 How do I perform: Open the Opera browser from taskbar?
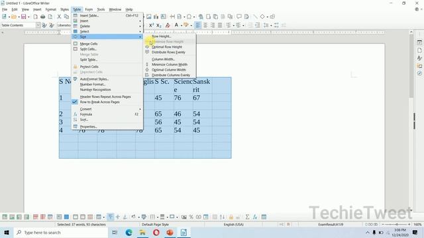(156, 232)
